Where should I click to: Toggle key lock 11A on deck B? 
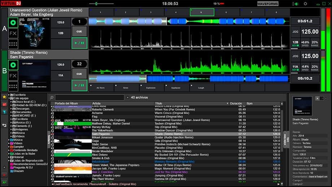click(295, 68)
